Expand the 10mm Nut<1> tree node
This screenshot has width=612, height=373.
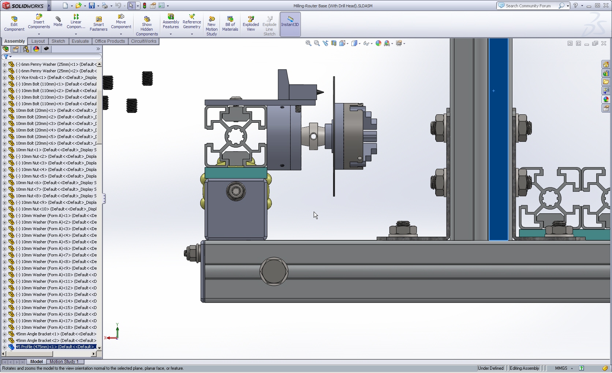click(5, 150)
